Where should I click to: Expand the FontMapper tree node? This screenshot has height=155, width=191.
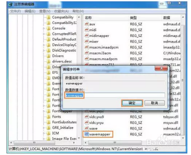(x=44, y=111)
